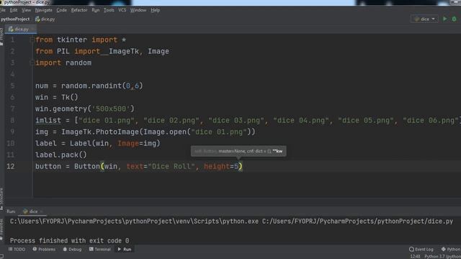Image resolution: width=461 pixels, height=259 pixels.
Task: Click dice.py in the navigation breadcrumb
Action: click(x=45, y=19)
